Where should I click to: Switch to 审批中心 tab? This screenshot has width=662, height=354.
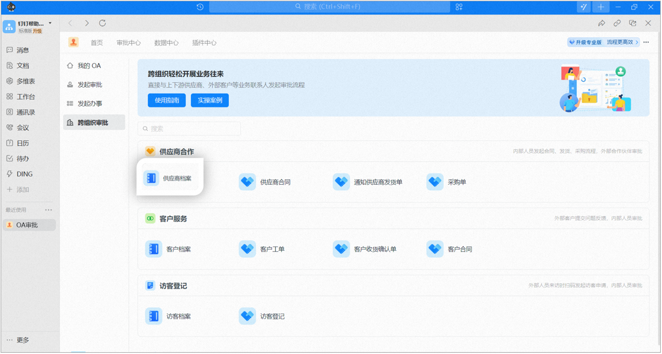coord(129,43)
